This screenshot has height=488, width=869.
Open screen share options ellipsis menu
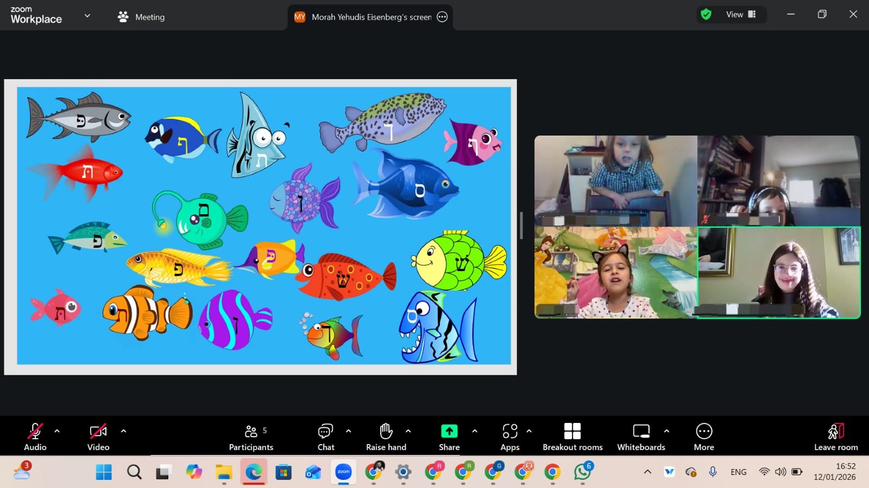coord(442,17)
